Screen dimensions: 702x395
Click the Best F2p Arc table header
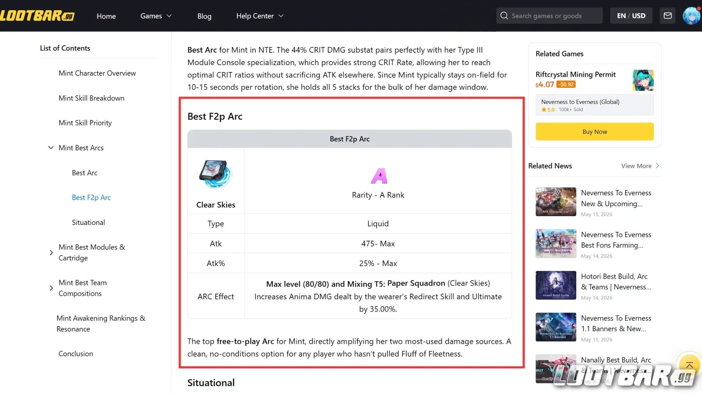pos(350,139)
